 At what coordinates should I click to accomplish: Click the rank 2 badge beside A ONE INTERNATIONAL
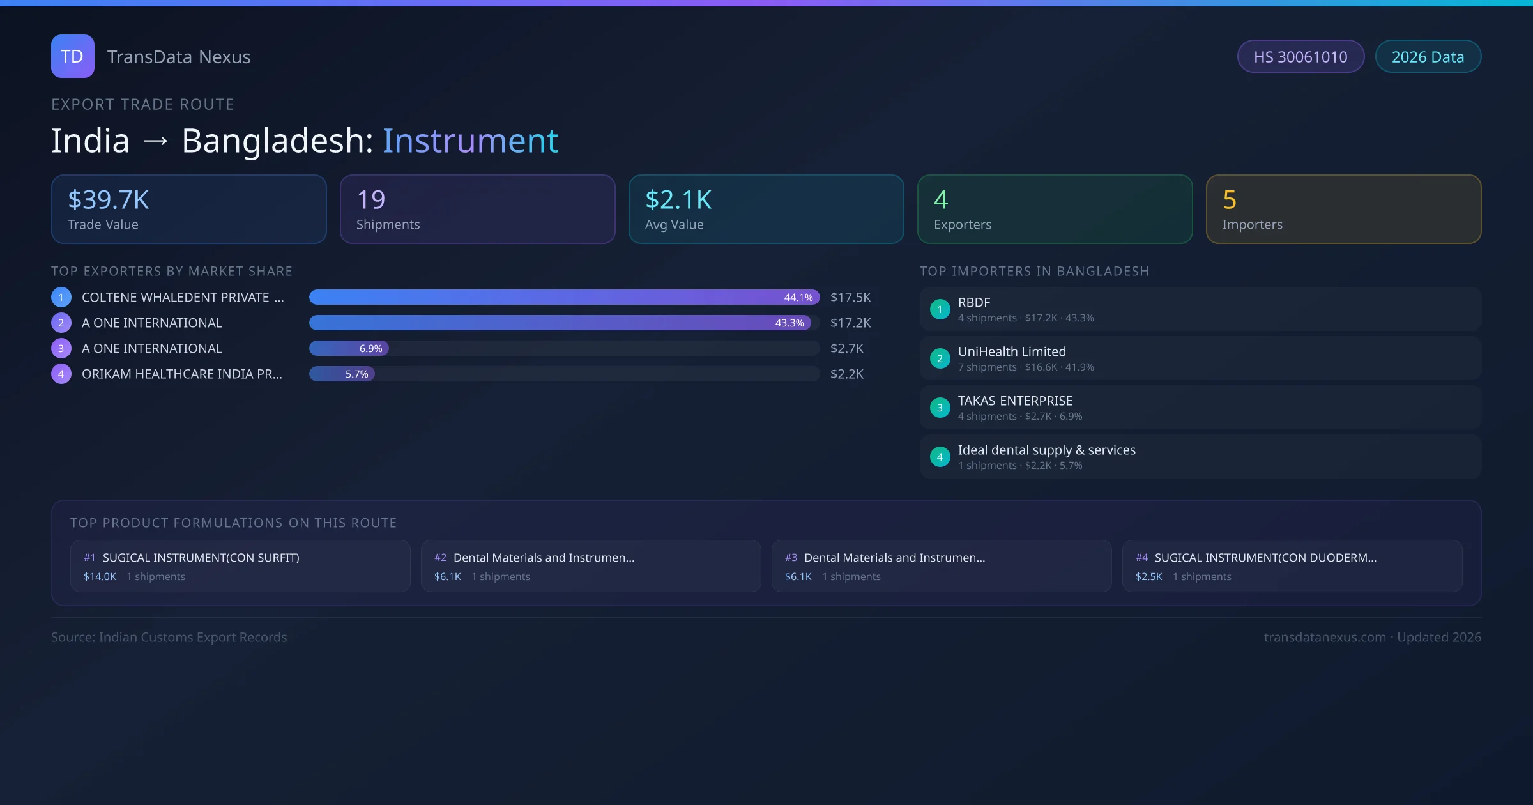61,323
